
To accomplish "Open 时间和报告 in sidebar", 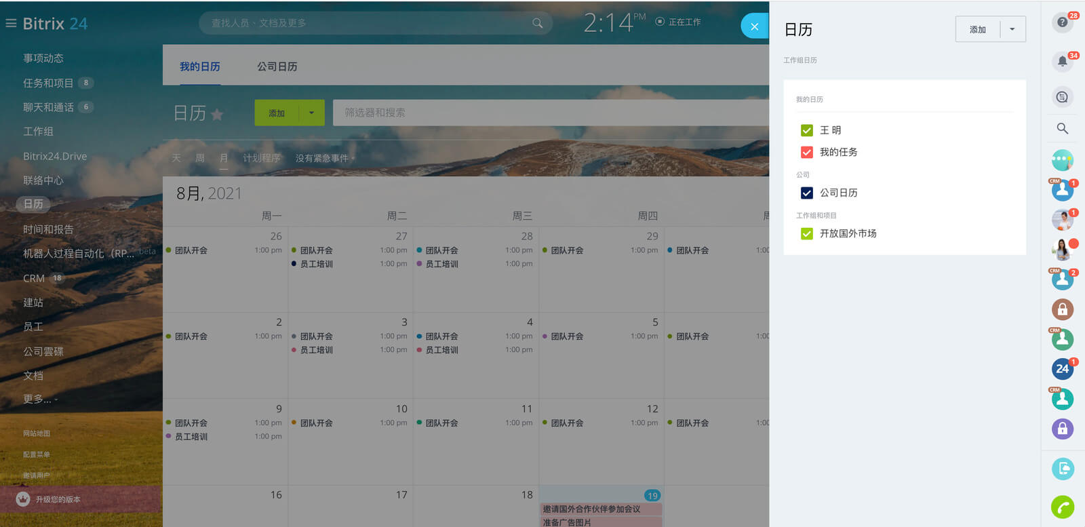I will click(48, 229).
